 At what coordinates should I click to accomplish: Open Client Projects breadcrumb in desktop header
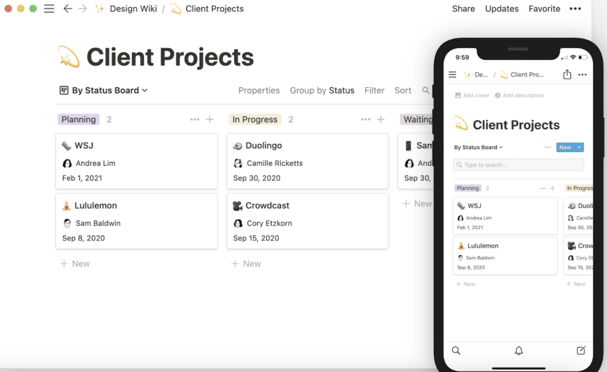pos(207,8)
